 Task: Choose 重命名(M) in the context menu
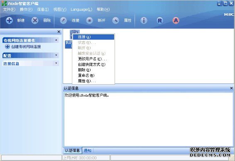tap(93, 76)
